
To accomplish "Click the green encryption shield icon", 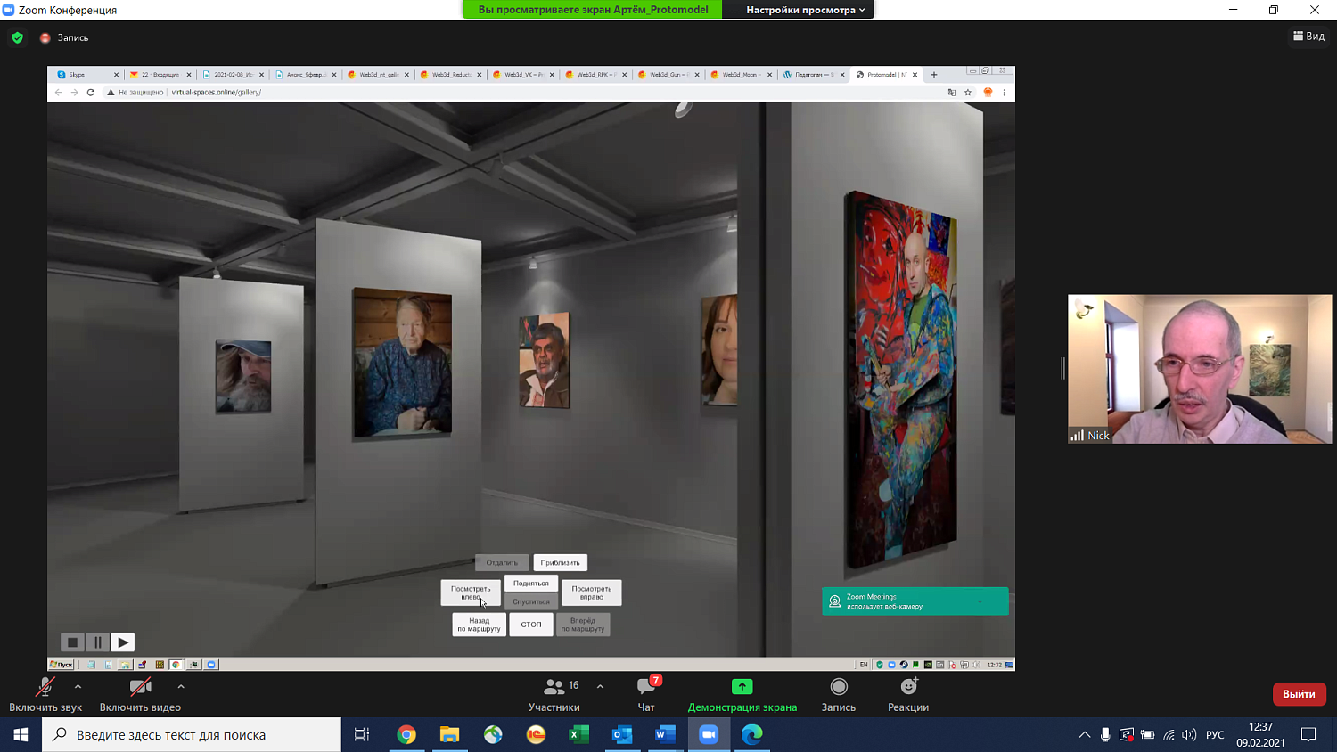I will (x=17, y=37).
